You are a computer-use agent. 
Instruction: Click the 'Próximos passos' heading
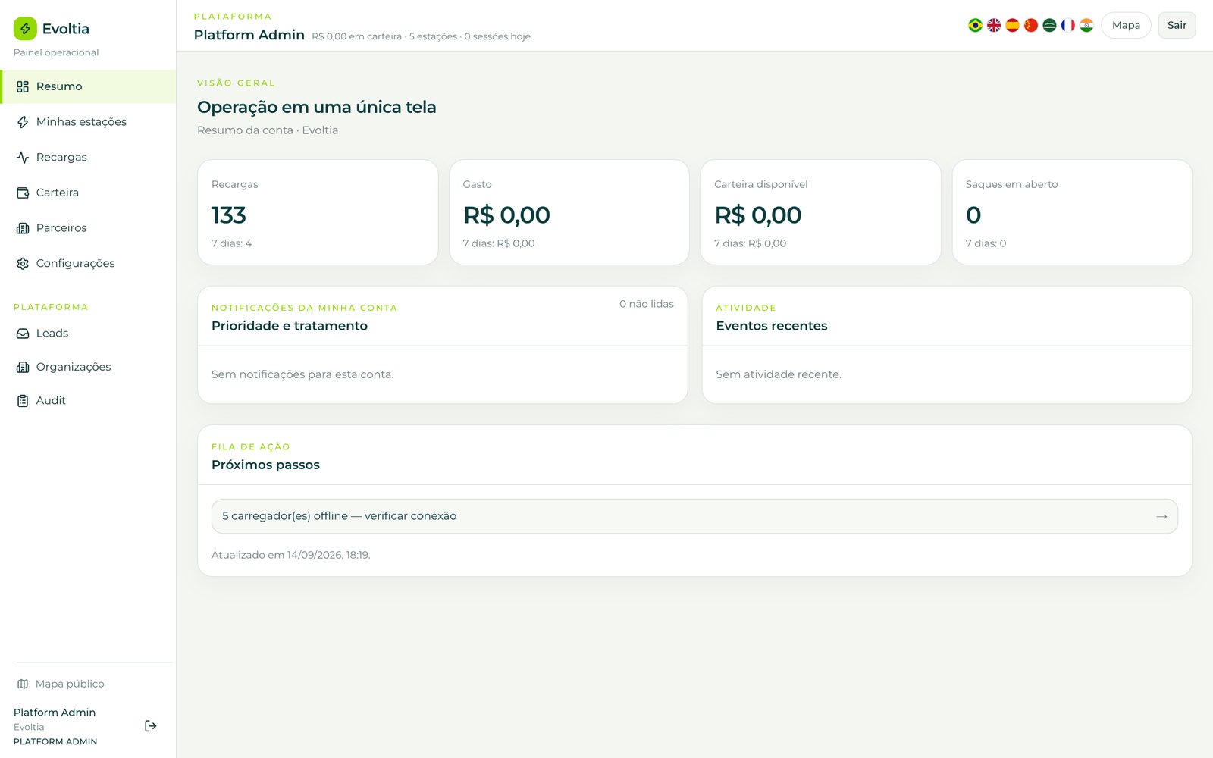coord(265,465)
